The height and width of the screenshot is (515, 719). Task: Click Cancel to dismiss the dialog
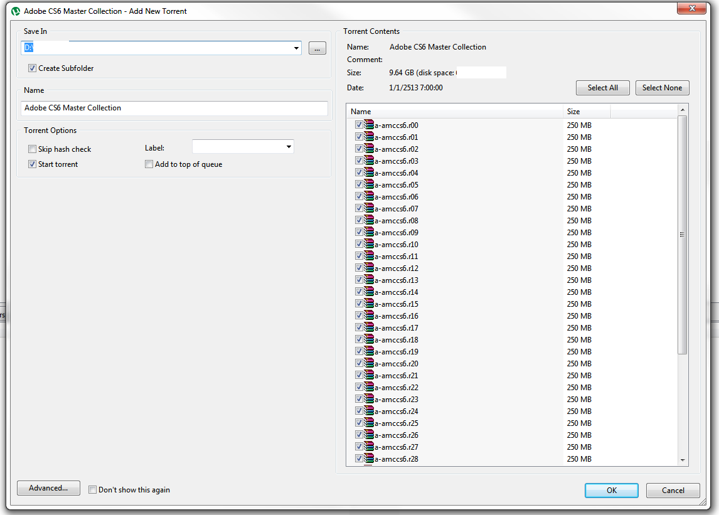click(x=673, y=491)
